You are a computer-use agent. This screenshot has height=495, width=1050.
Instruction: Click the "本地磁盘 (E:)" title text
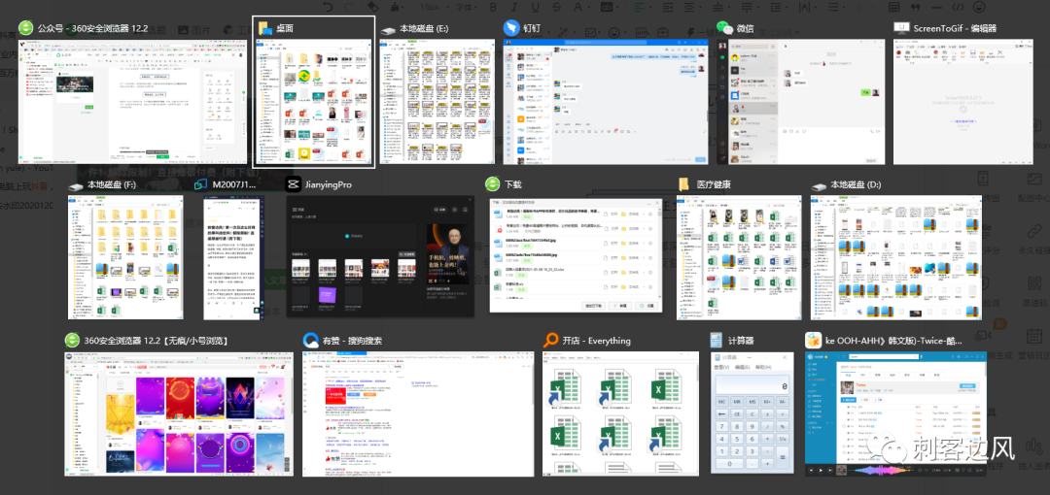click(x=424, y=29)
